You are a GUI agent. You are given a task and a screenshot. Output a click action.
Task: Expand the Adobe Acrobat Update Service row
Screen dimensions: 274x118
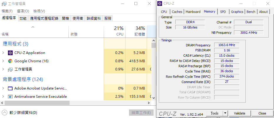3,88
